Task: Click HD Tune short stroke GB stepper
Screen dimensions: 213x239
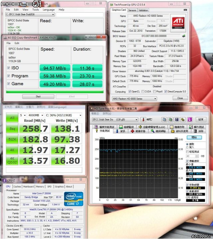Action: tap(197, 156)
